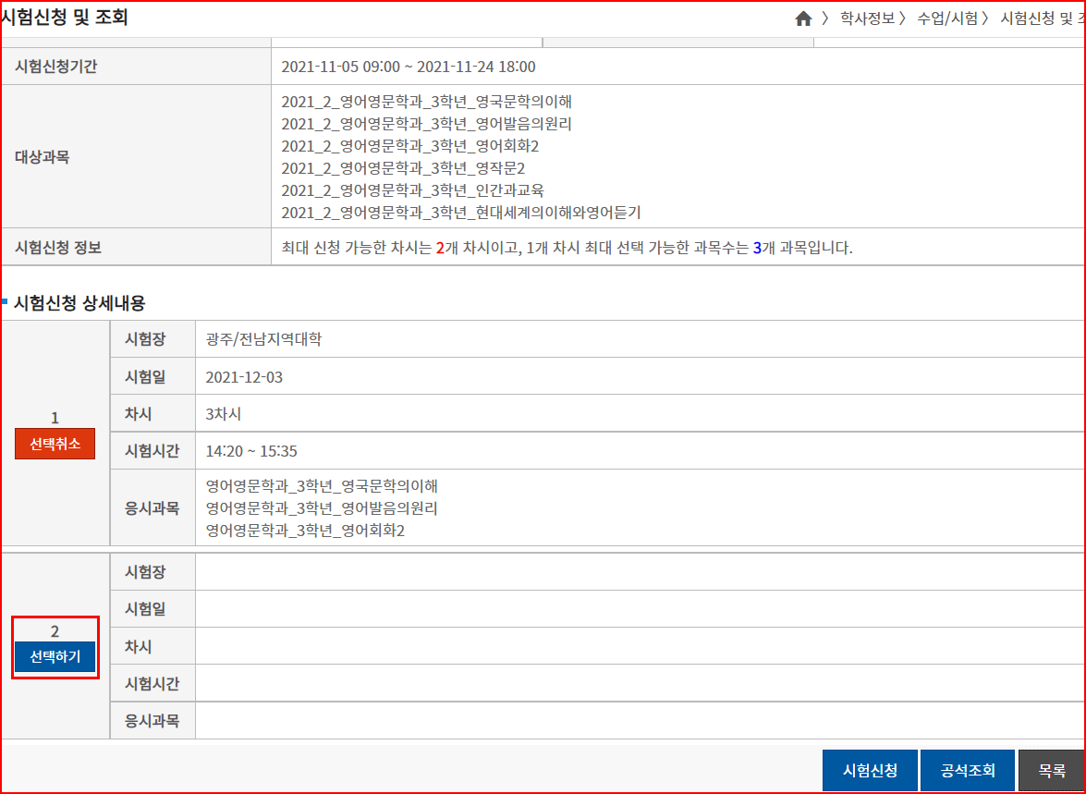Open 학사정보 breadcrumb link

[x=867, y=18]
